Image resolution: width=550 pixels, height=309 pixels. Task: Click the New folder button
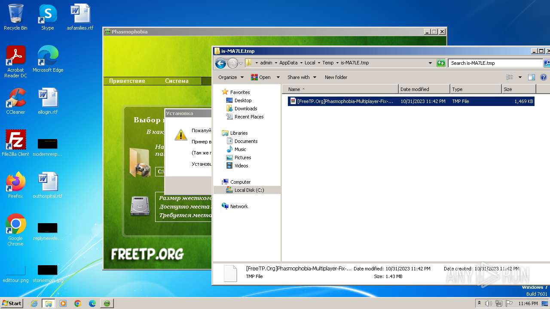pyautogui.click(x=336, y=77)
